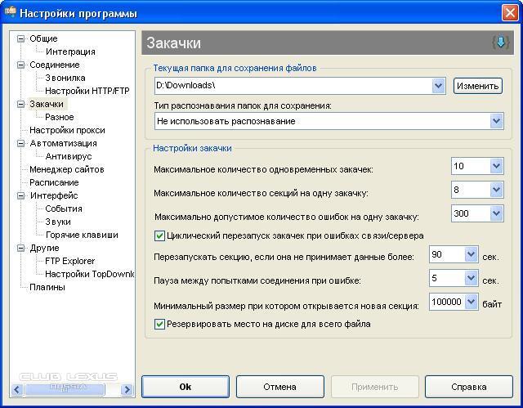Image resolution: width=523 pixels, height=408 pixels.
Task: Collapse the Общие tree node
Action: pos(21,38)
